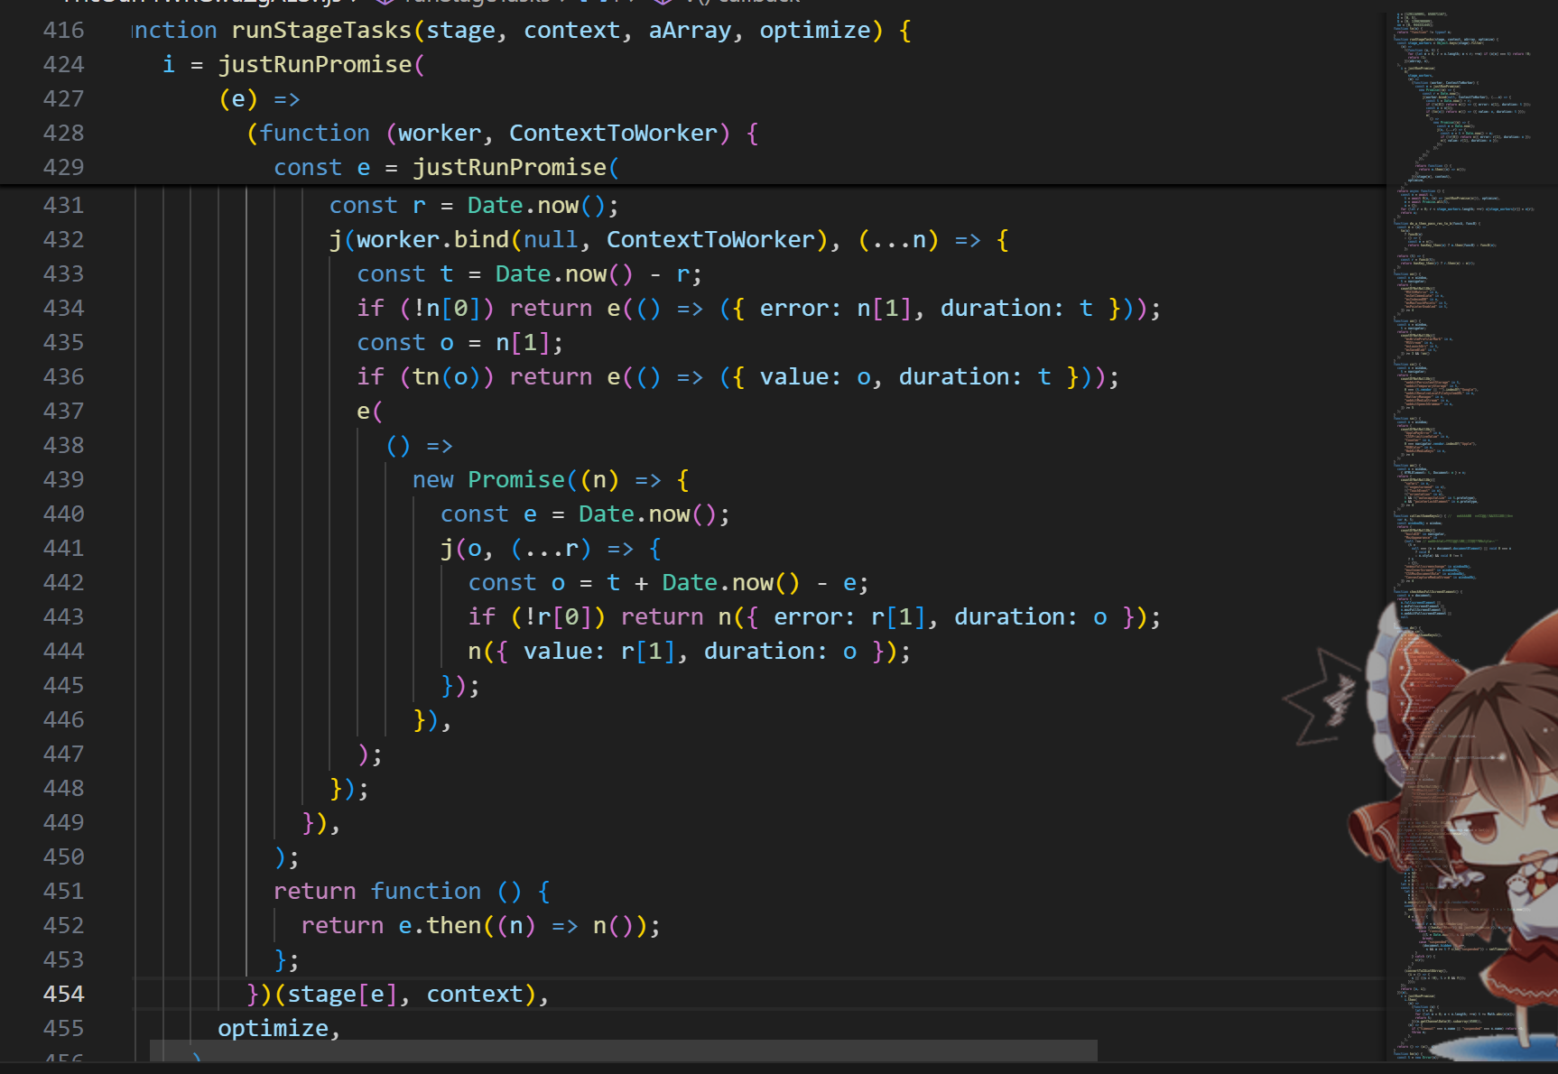Click 'return function () {' on line 451

tap(412, 892)
